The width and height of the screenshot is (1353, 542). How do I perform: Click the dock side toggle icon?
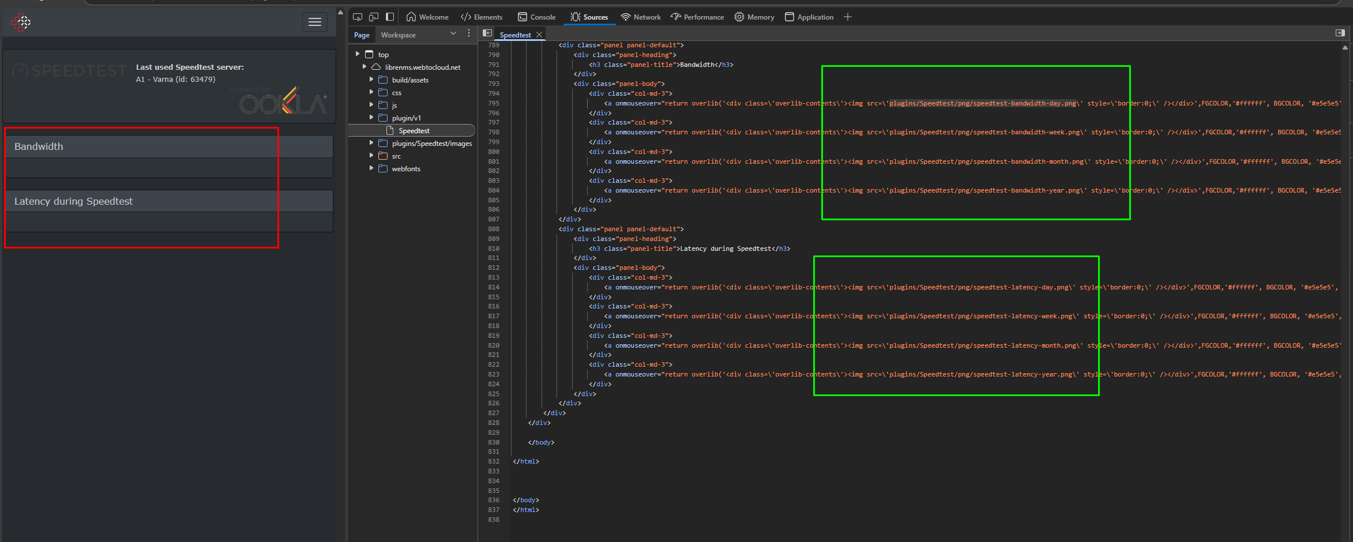tap(390, 17)
